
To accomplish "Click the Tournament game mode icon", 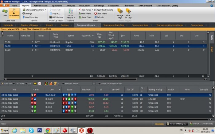I will [x=14, y=12].
